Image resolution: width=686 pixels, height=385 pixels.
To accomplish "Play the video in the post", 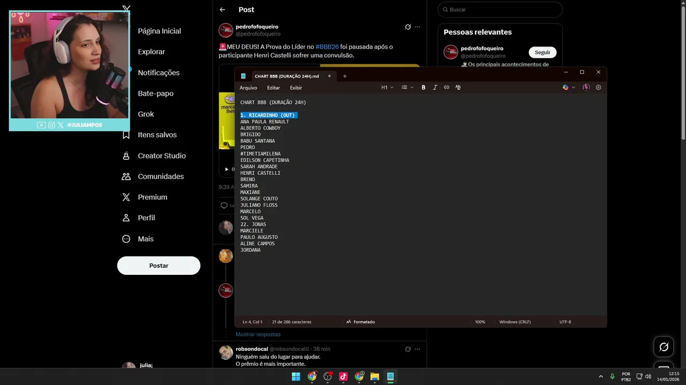I will (x=226, y=169).
